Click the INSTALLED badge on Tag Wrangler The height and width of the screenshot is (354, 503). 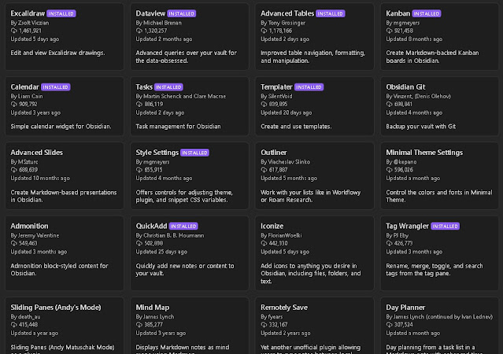point(446,226)
